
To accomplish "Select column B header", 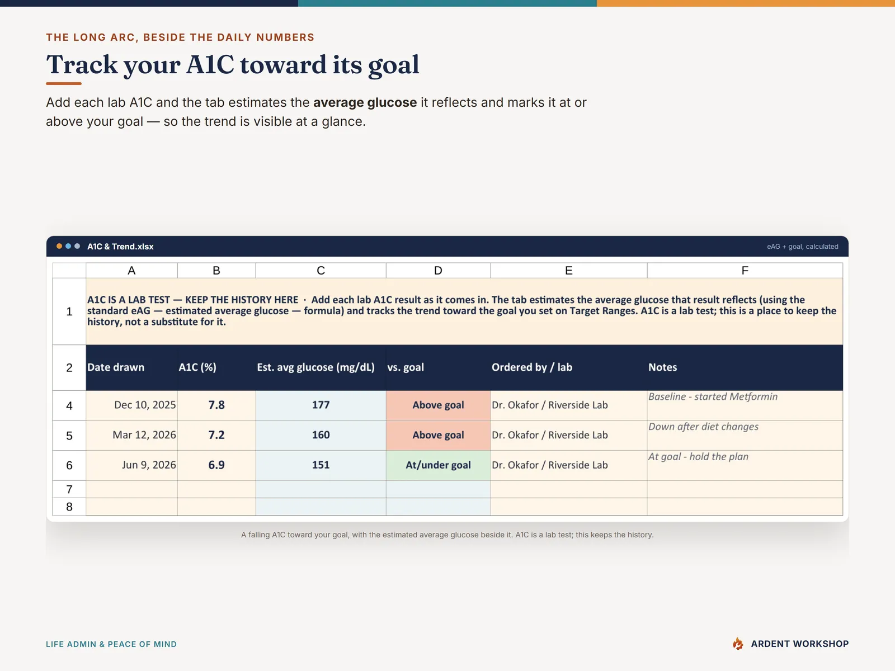I will pos(216,271).
